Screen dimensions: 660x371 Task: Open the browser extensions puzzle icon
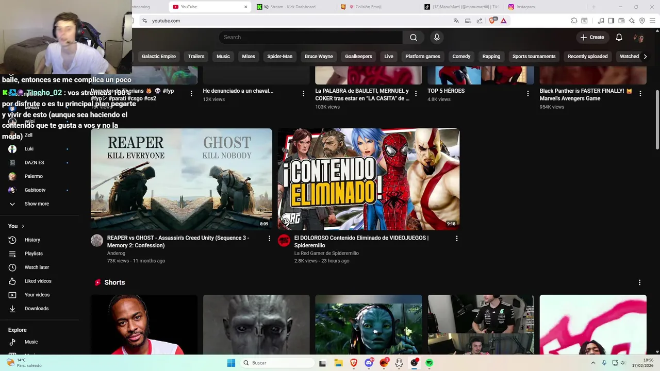tap(574, 21)
